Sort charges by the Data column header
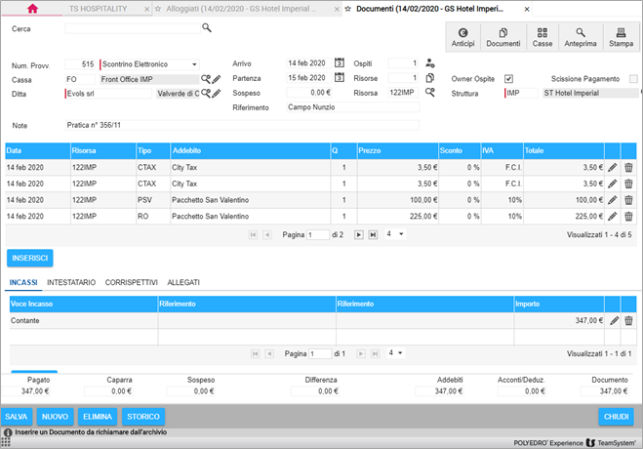Image resolution: width=643 pixels, height=449 pixels. coord(37,150)
